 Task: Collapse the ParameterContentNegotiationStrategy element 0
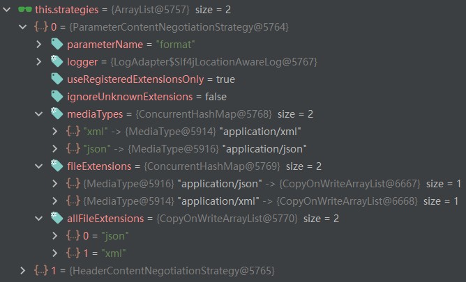pyautogui.click(x=24, y=26)
